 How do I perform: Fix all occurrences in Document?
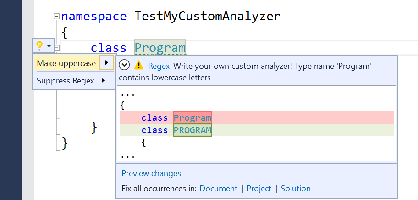[x=218, y=189]
